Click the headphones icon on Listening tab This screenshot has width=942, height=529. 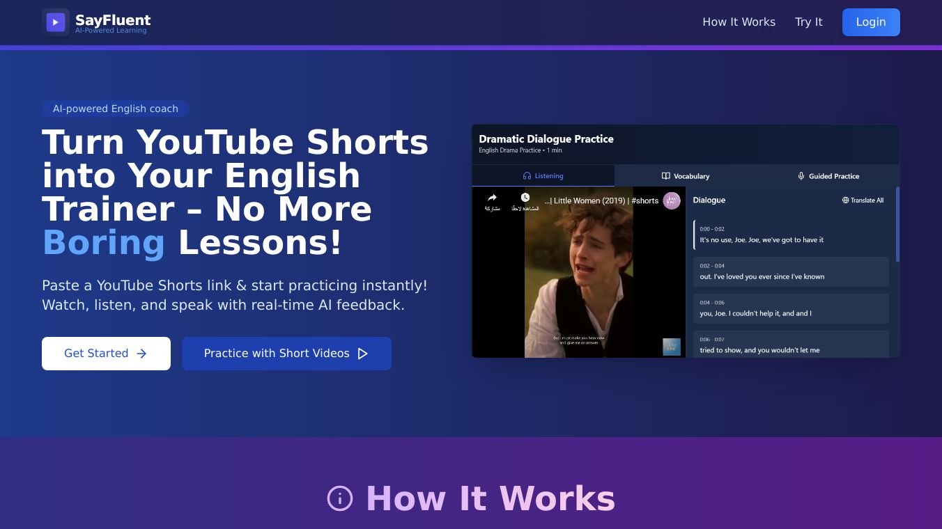tap(527, 176)
